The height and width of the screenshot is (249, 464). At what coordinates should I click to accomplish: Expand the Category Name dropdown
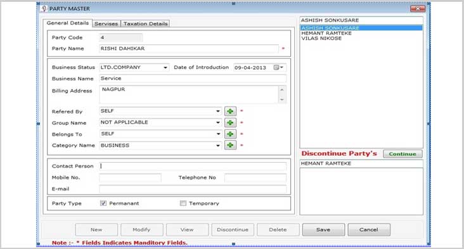[x=218, y=146]
